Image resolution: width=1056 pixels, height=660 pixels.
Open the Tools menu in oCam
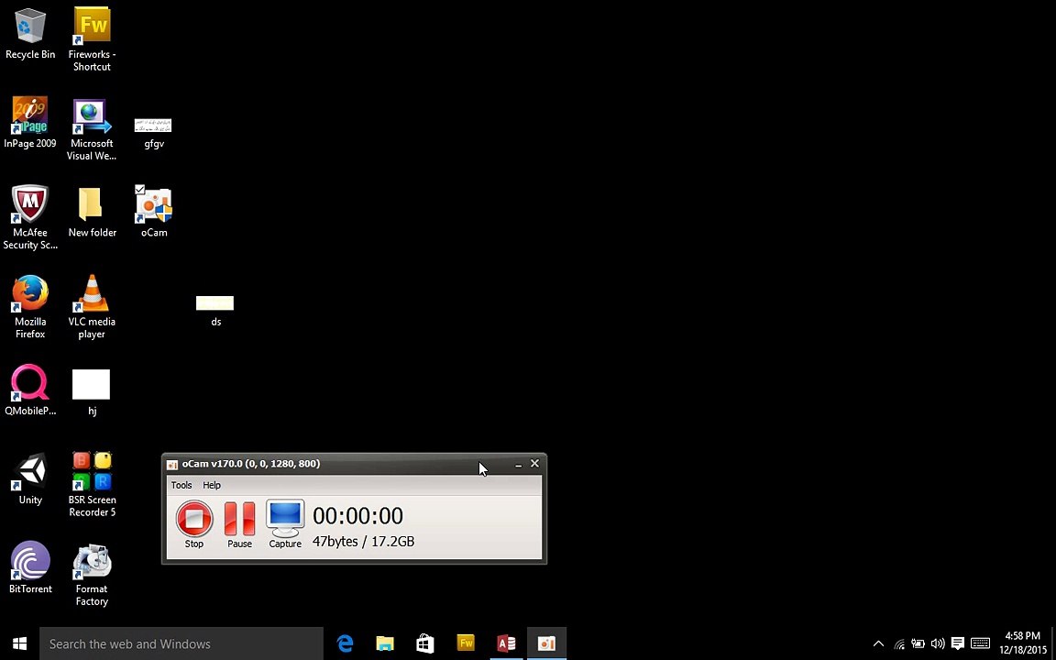click(181, 485)
